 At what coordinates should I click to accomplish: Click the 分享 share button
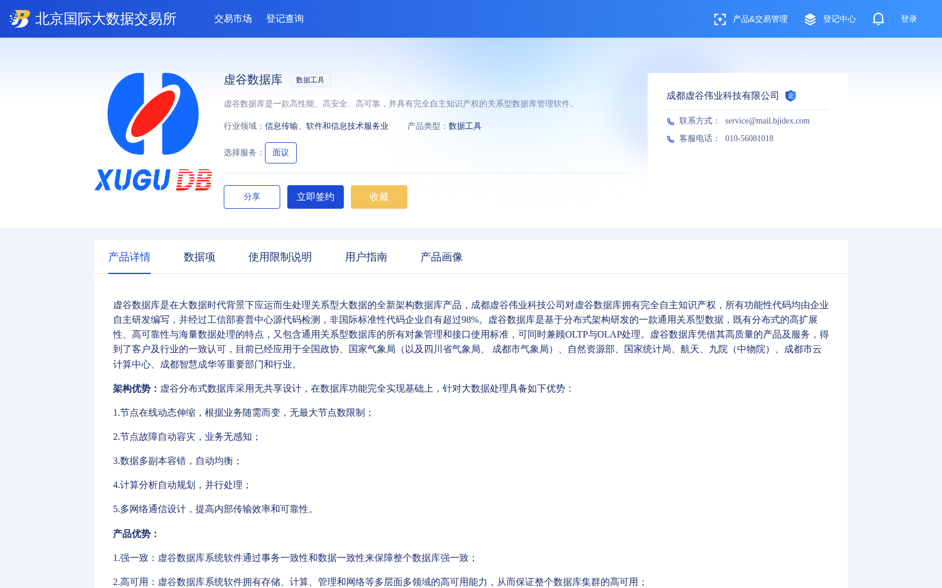(252, 197)
